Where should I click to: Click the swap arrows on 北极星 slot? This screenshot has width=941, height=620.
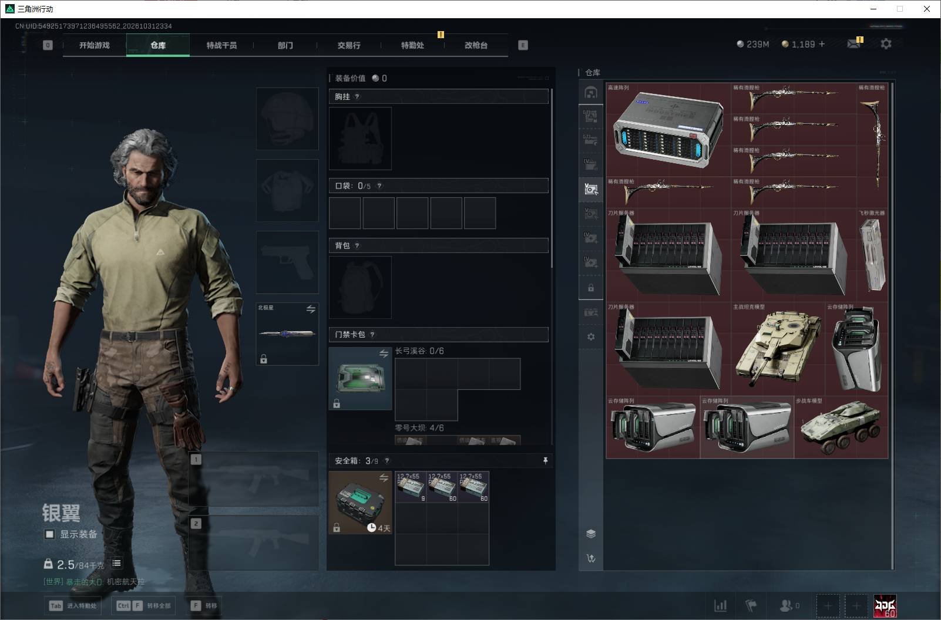(311, 309)
